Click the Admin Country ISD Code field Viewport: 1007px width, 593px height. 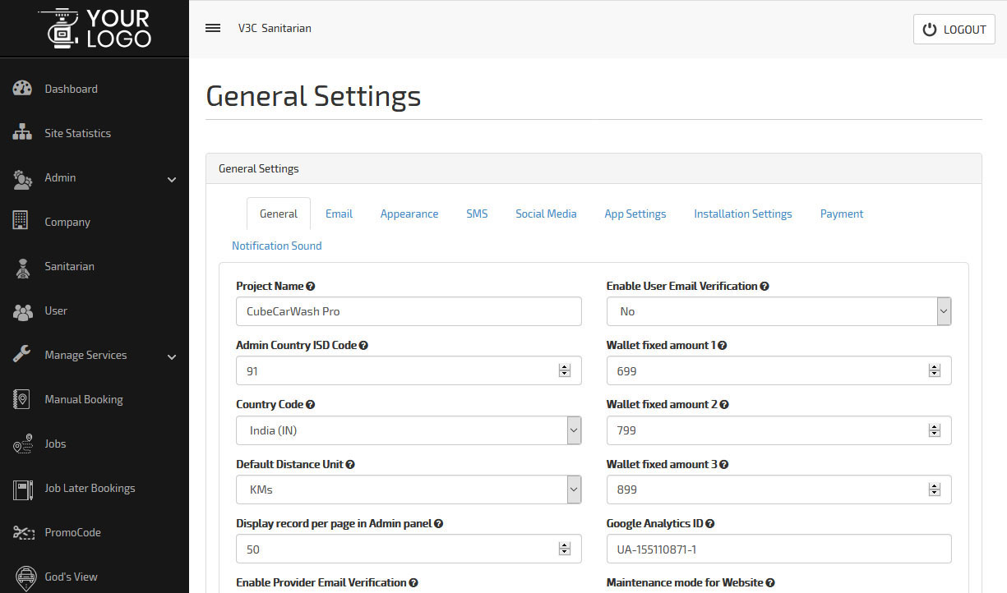[x=409, y=371]
